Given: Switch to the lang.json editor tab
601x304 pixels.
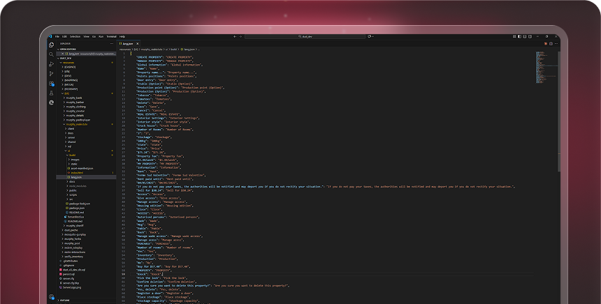Looking at the screenshot, I should pos(128,44).
